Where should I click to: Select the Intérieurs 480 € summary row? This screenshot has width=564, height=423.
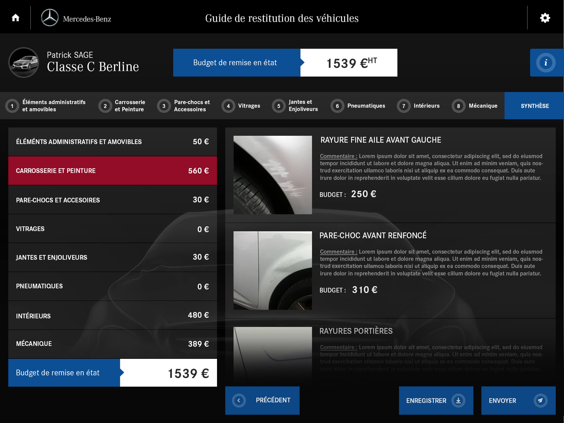(112, 315)
